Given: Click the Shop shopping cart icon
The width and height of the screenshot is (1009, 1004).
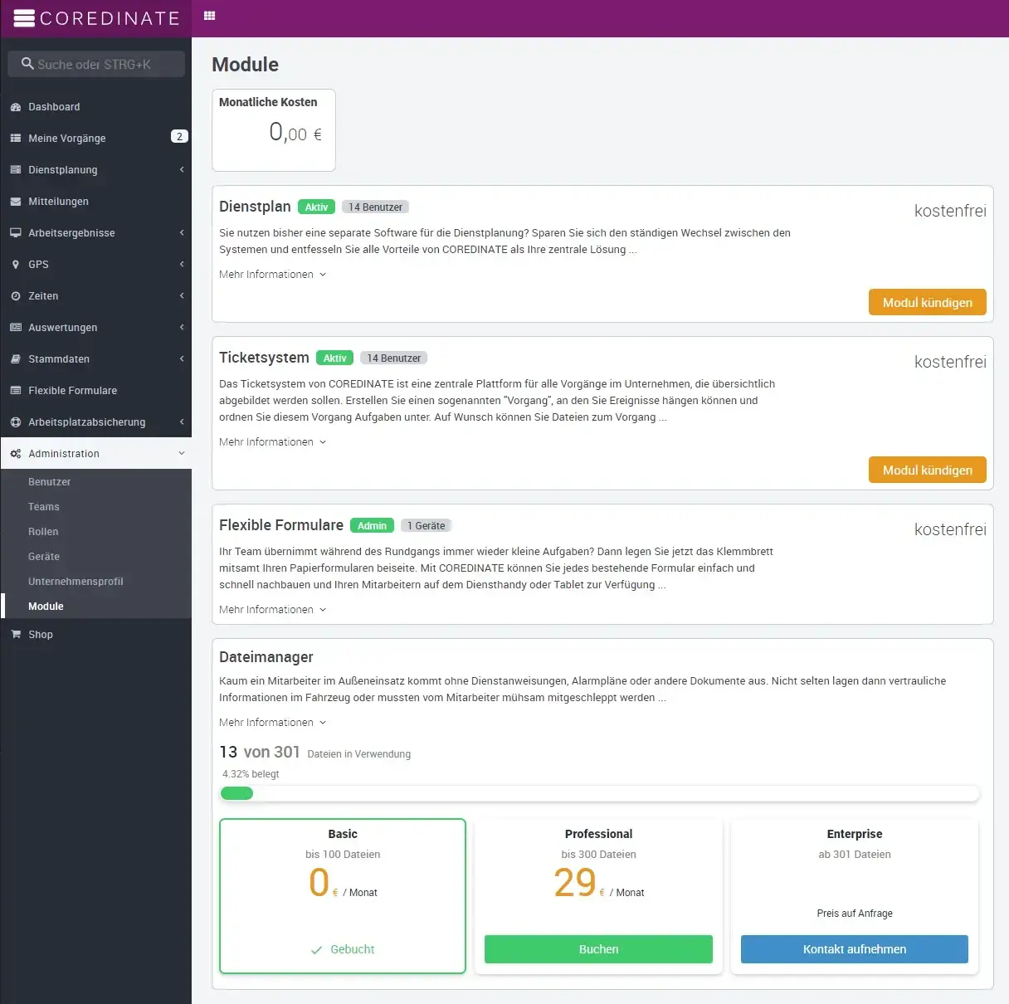Looking at the screenshot, I should 16,635.
